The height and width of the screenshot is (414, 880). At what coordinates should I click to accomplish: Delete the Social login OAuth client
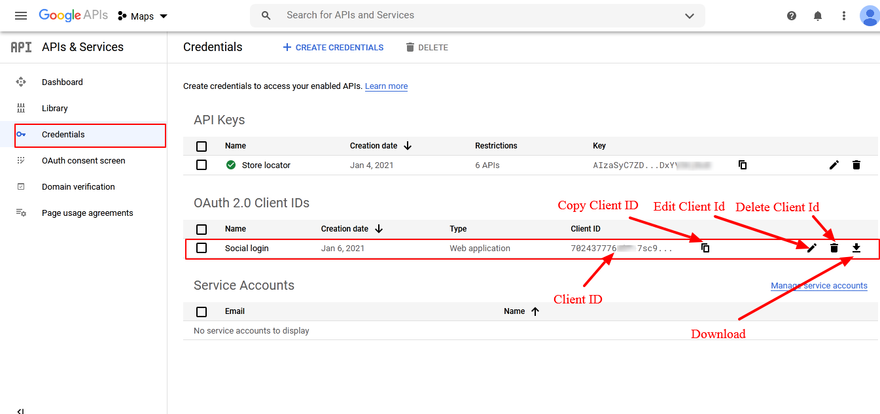click(834, 248)
